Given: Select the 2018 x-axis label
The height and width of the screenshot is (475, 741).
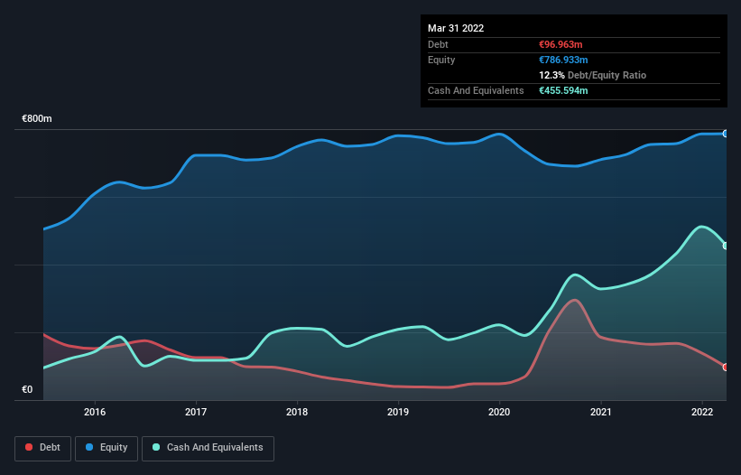Looking at the screenshot, I should click(297, 412).
